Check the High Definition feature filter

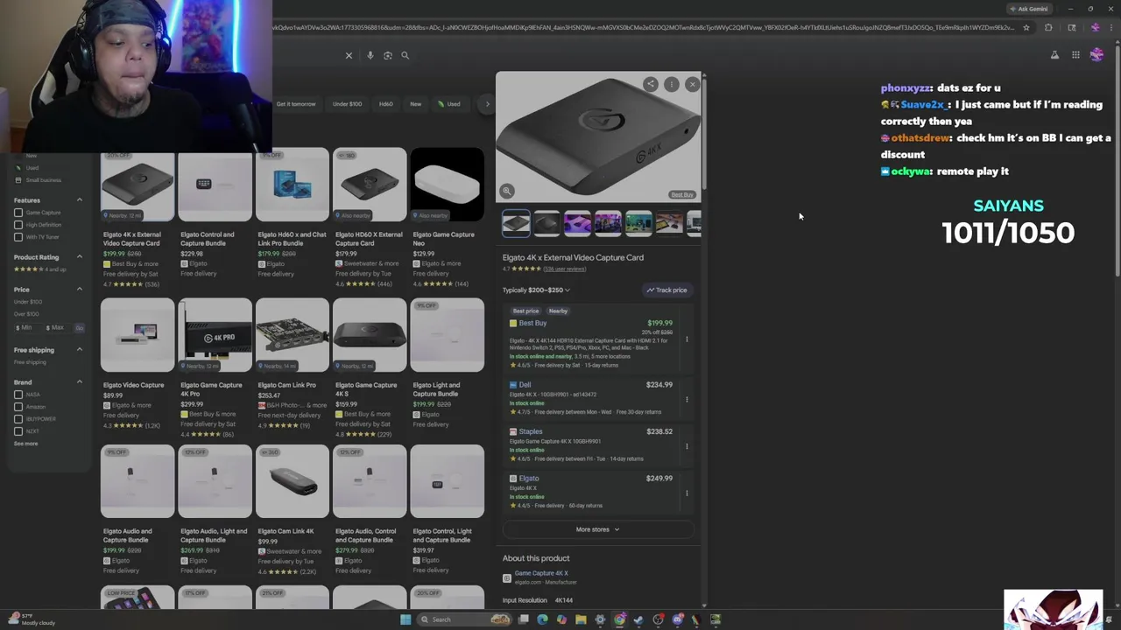(x=18, y=225)
